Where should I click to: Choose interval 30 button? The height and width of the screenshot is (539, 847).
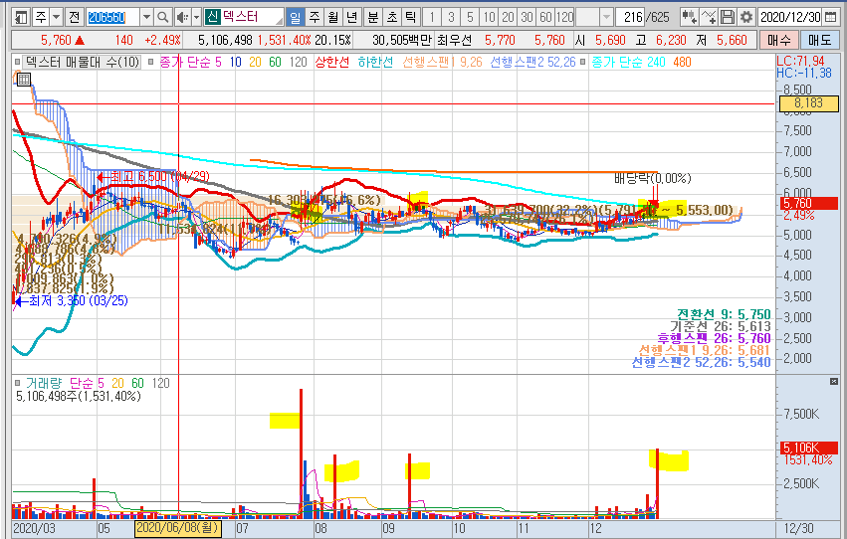click(x=527, y=18)
